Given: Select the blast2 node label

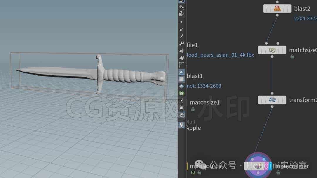Looking at the screenshot, I should [x=302, y=9].
